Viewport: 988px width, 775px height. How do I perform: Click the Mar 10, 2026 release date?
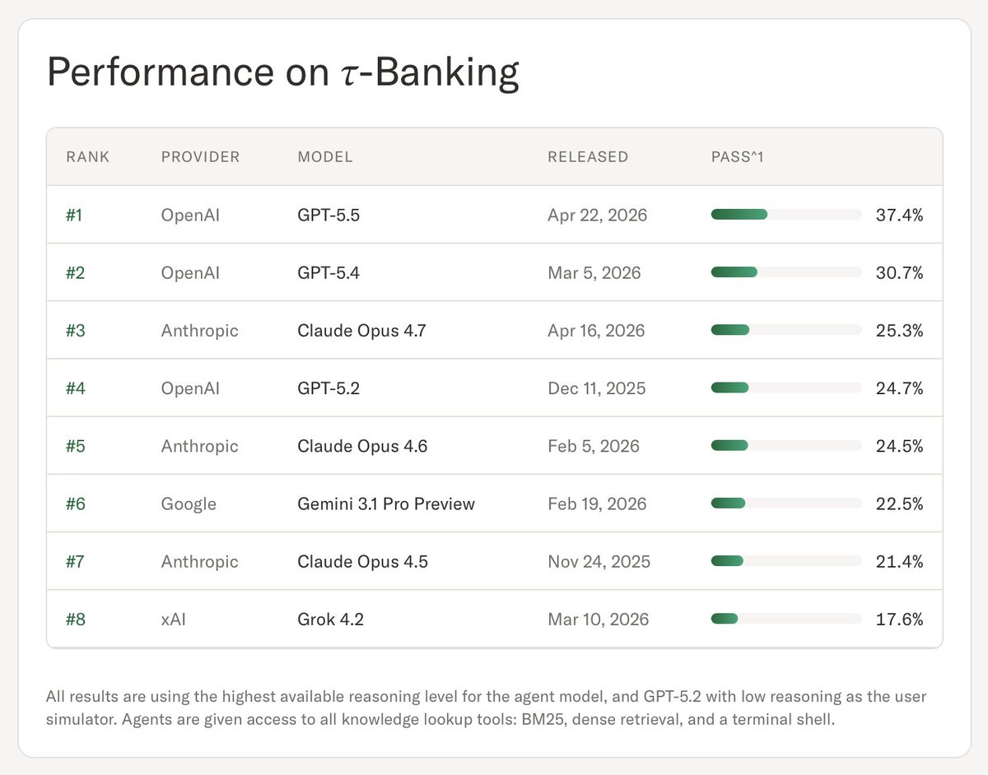click(x=598, y=619)
